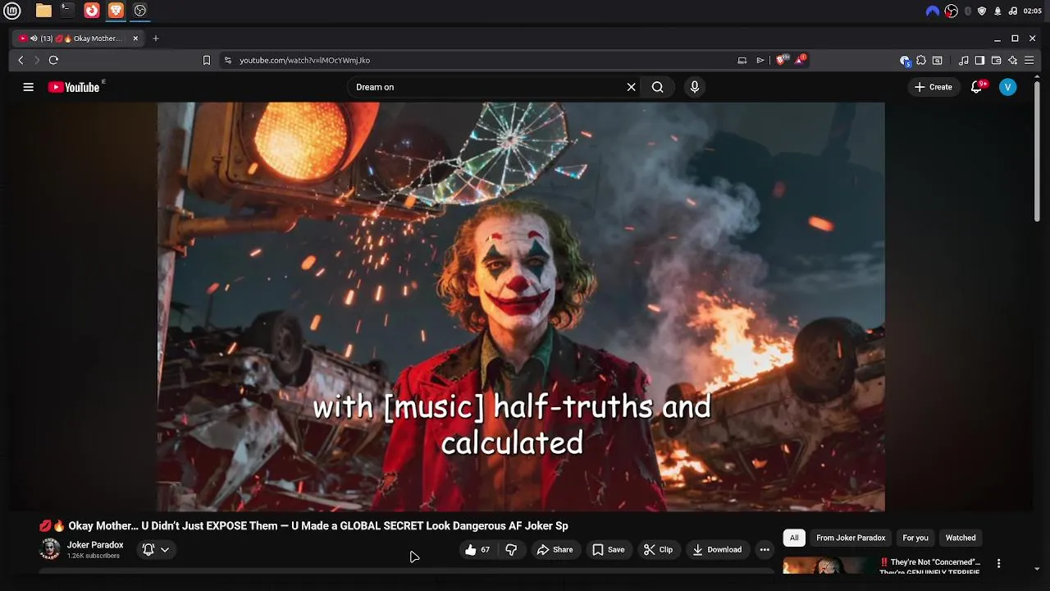Open the YouTube guide hamburger menu
The image size is (1050, 591).
tap(28, 87)
